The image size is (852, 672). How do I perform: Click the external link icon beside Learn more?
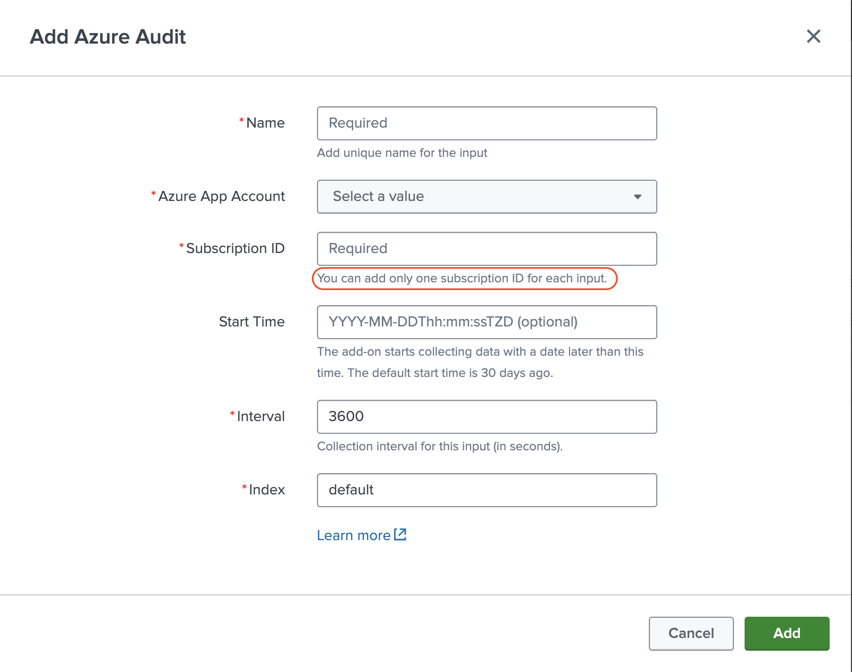click(x=400, y=534)
